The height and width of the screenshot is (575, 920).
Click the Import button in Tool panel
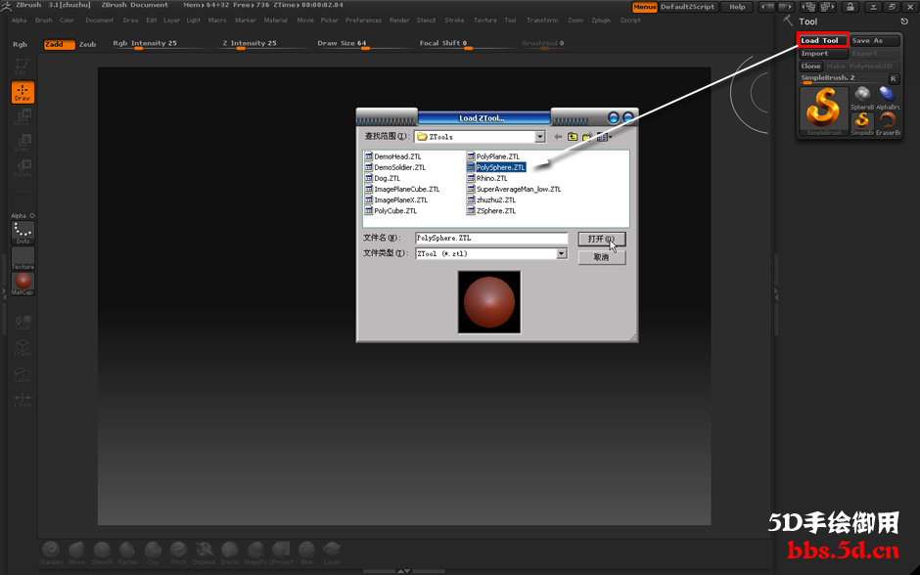point(824,54)
